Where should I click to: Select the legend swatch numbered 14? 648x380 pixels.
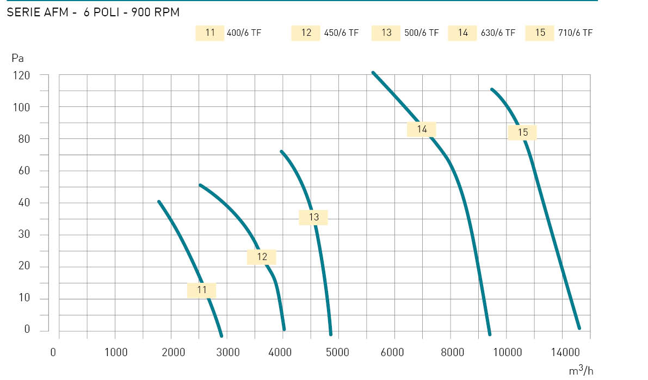point(462,33)
